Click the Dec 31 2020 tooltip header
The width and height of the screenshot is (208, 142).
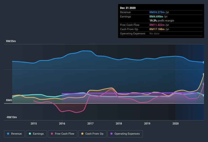click(x=128, y=8)
